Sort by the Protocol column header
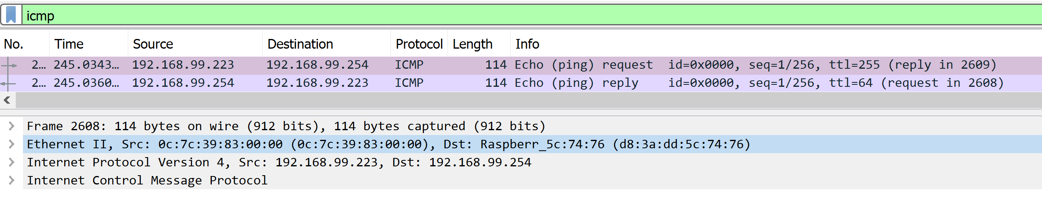Image resolution: width=1042 pixels, height=217 pixels. point(419,44)
